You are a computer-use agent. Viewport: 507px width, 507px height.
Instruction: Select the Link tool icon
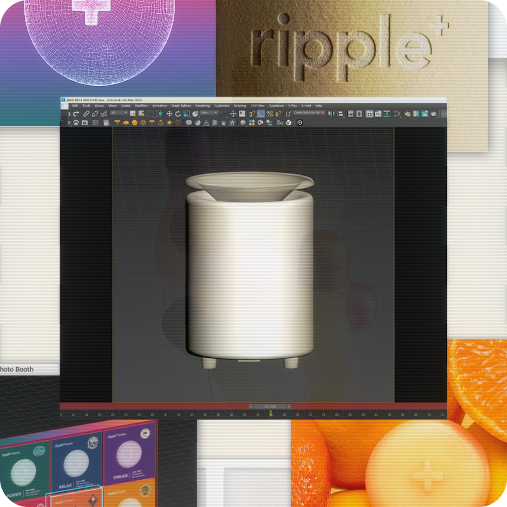pos(86,114)
